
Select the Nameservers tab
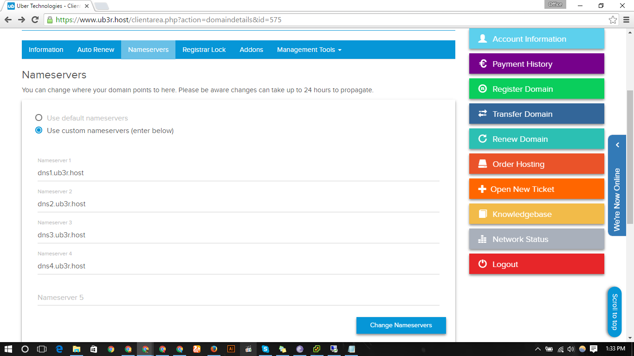[x=149, y=50]
